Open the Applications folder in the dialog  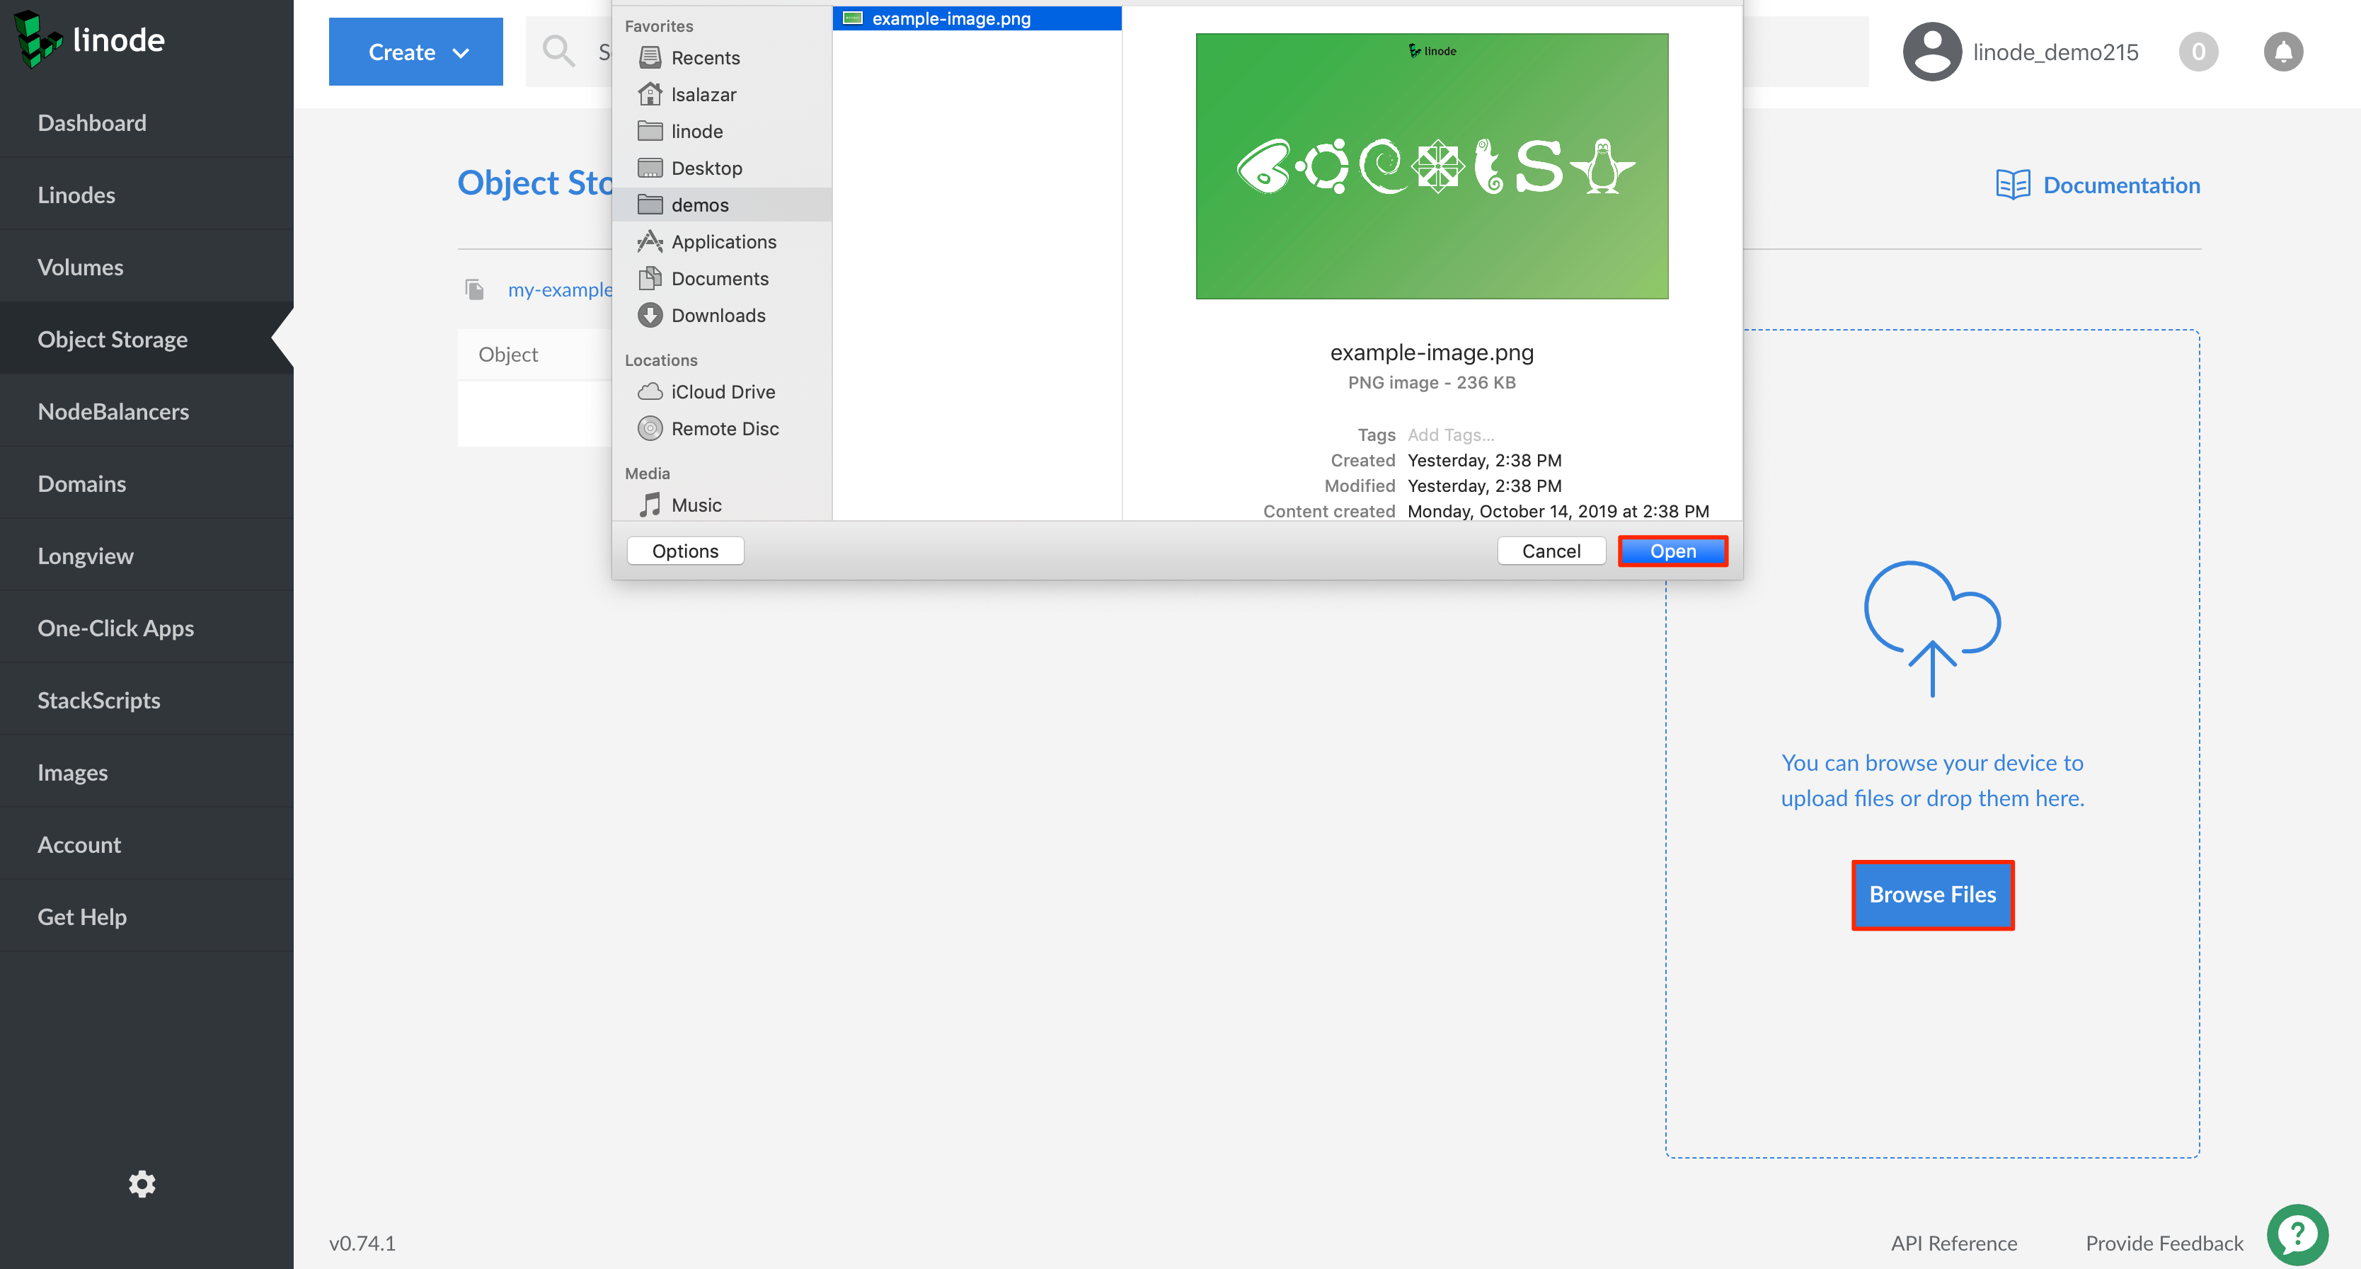pyautogui.click(x=723, y=241)
